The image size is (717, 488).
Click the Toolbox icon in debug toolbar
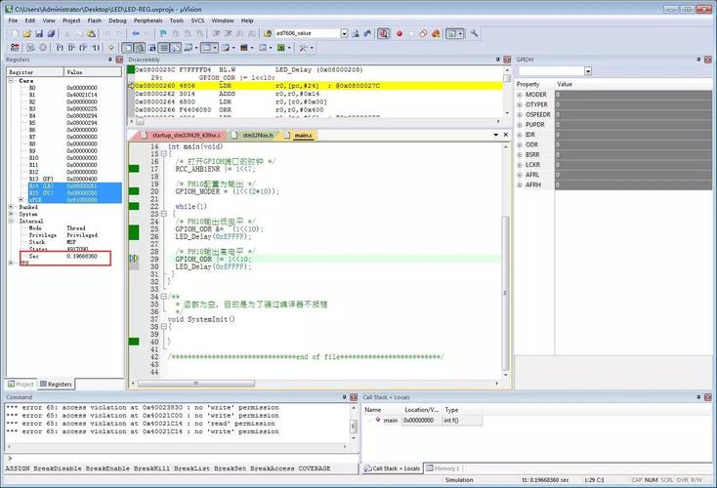pos(302,48)
